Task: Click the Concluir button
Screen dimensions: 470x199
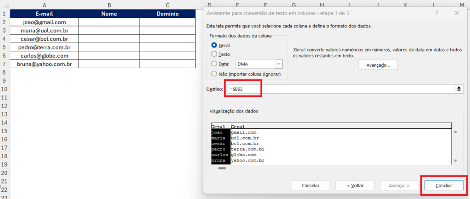Action: (443, 186)
